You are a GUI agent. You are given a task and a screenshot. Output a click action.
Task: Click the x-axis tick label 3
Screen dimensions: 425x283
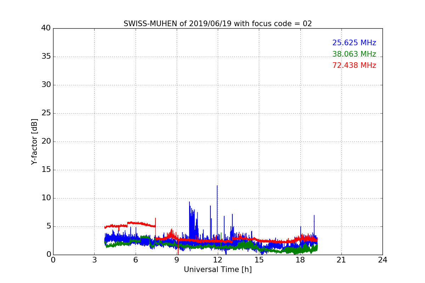[x=94, y=260]
